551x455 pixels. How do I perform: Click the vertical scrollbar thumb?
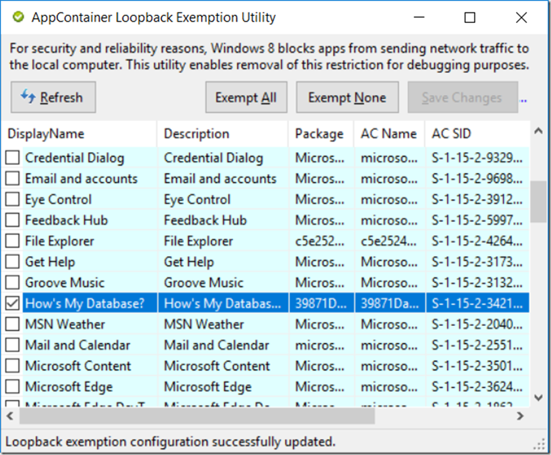538,202
